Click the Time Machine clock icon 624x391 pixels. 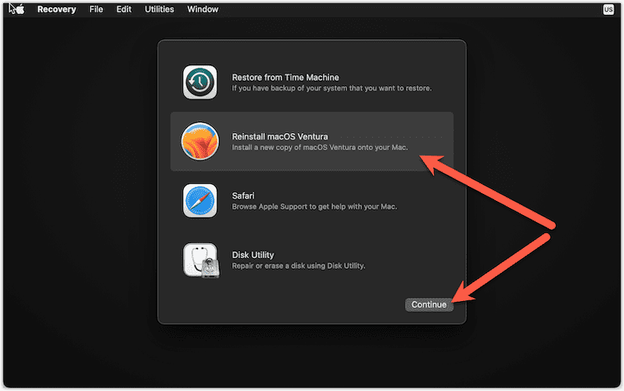click(x=200, y=82)
